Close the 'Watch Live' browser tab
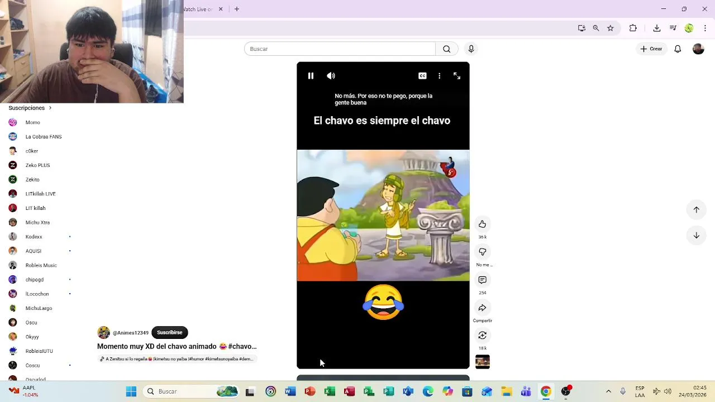Viewport: 715px width, 402px height. coord(221,9)
